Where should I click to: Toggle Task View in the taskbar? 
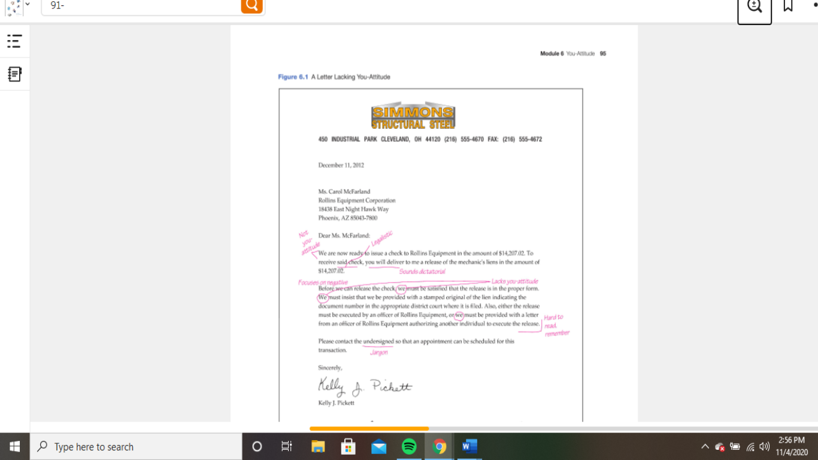click(x=286, y=446)
